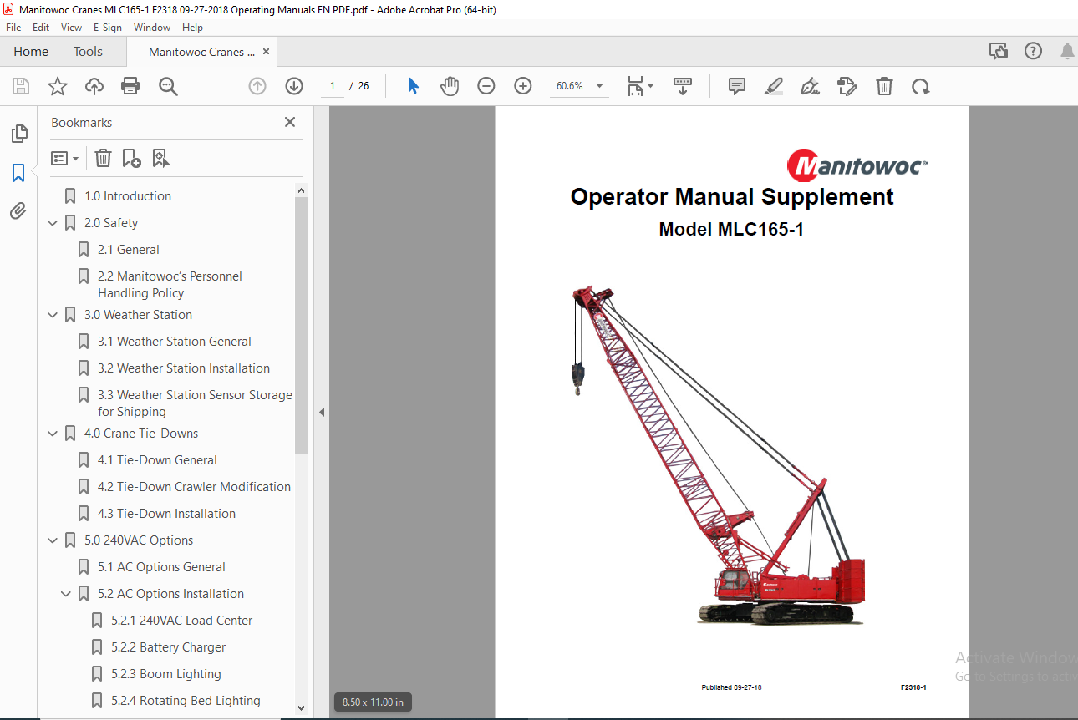Click the Add new bookmark icon
This screenshot has height=720, width=1078.
click(x=131, y=158)
